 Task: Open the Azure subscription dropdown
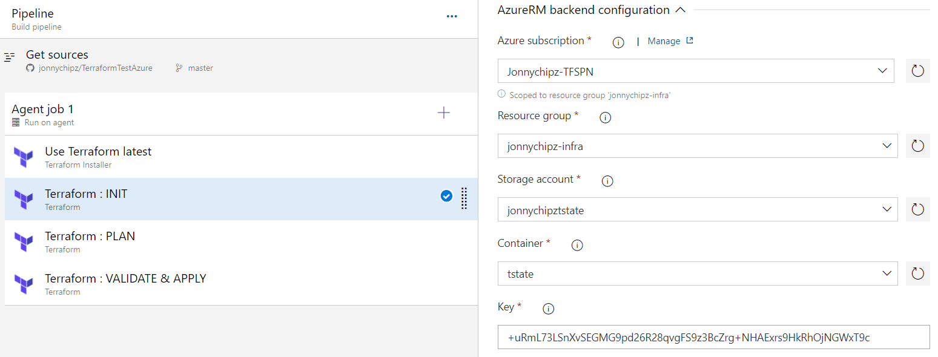695,71
